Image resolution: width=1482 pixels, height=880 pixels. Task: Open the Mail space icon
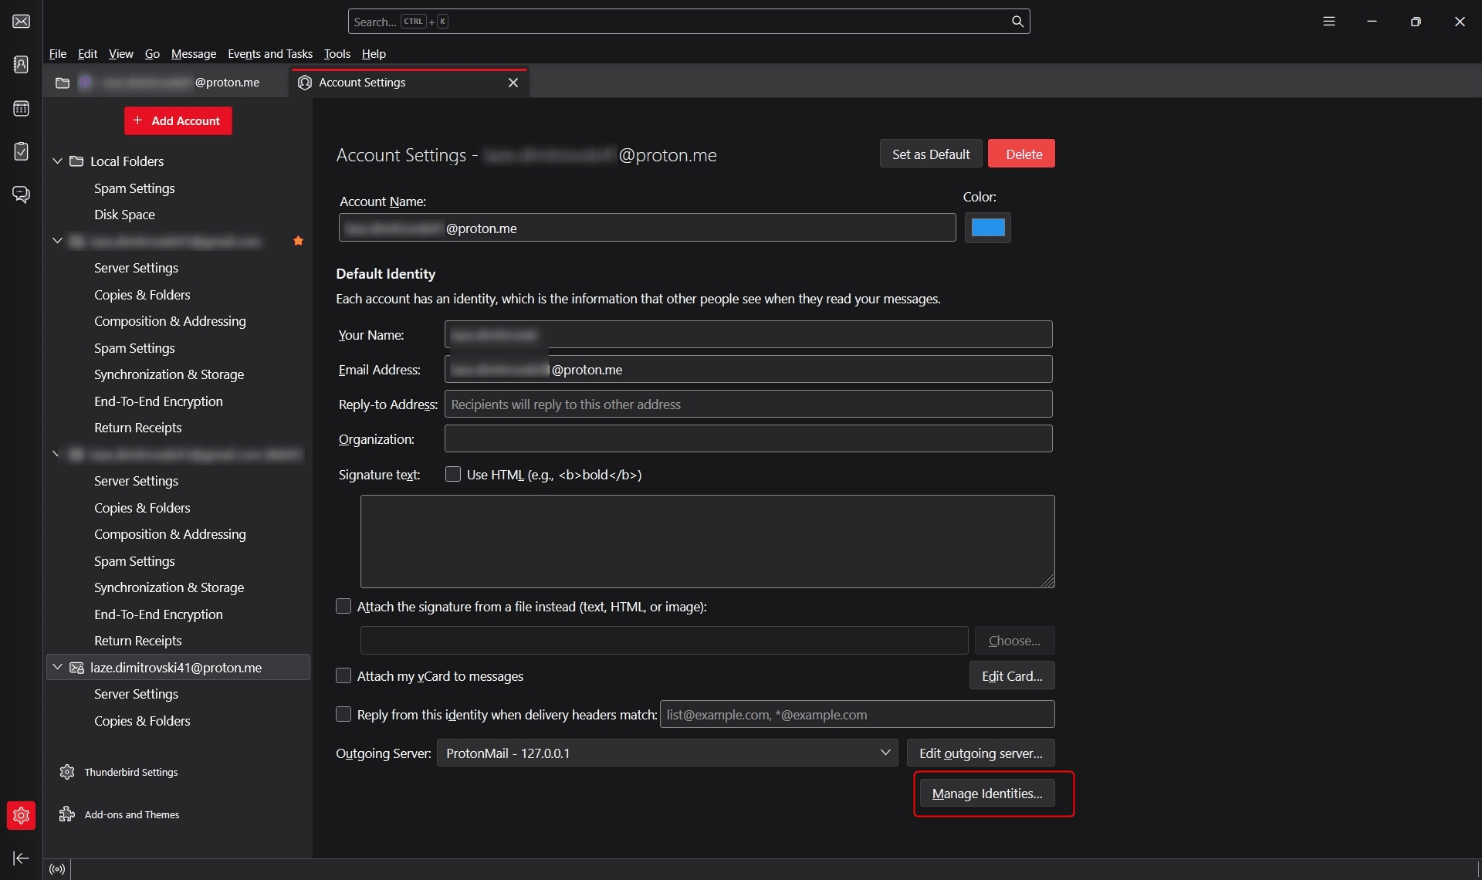(21, 21)
